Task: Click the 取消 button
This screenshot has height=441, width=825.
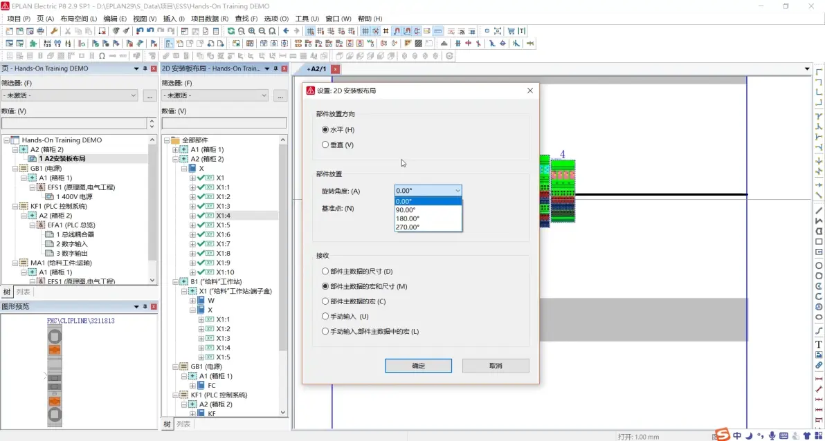Action: tap(496, 366)
